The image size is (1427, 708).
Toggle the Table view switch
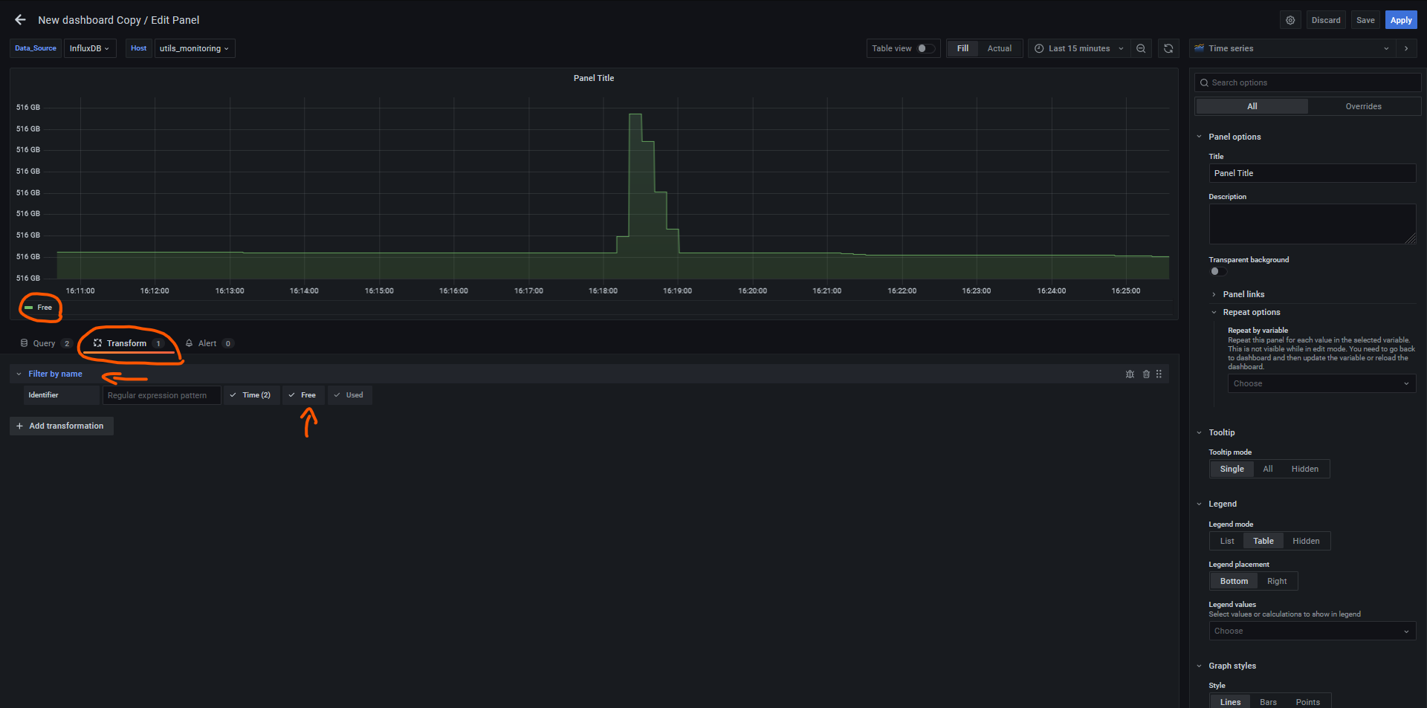[x=925, y=48]
